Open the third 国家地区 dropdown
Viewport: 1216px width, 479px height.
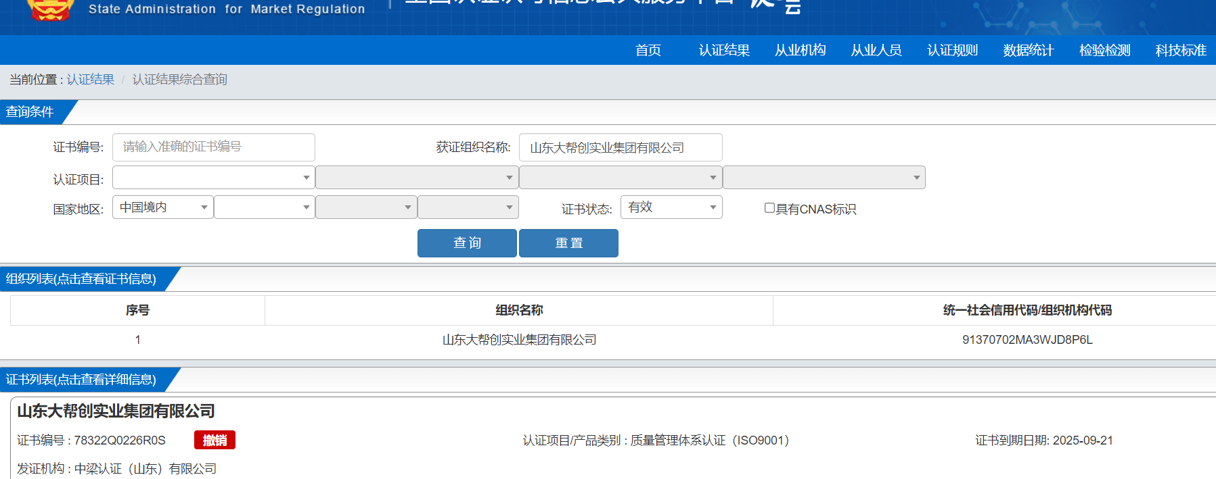366,207
